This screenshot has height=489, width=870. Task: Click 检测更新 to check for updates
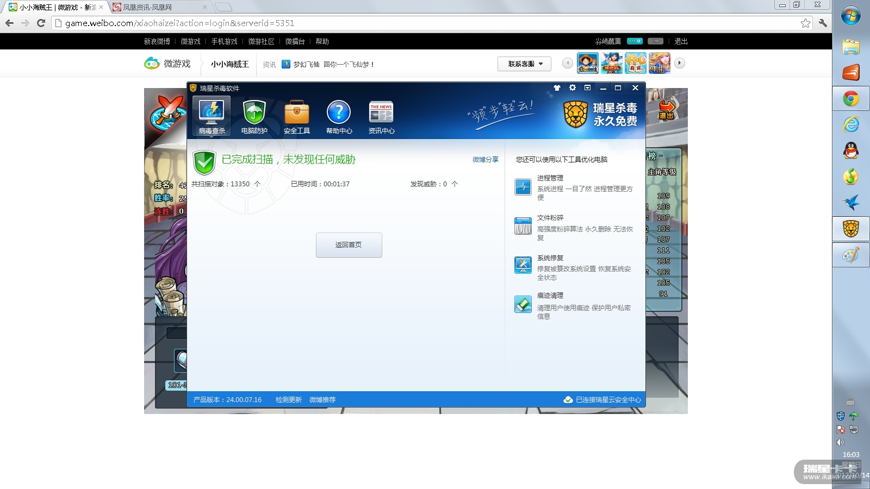pyautogui.click(x=289, y=400)
